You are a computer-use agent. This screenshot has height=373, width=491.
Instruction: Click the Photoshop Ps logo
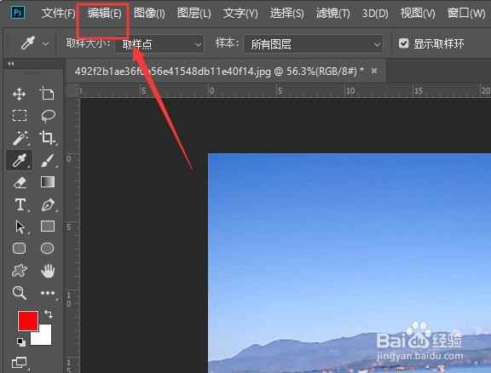click(18, 13)
